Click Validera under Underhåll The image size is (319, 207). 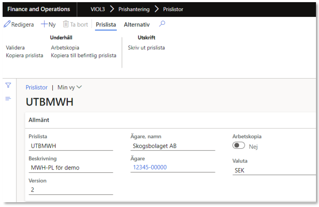click(15, 48)
